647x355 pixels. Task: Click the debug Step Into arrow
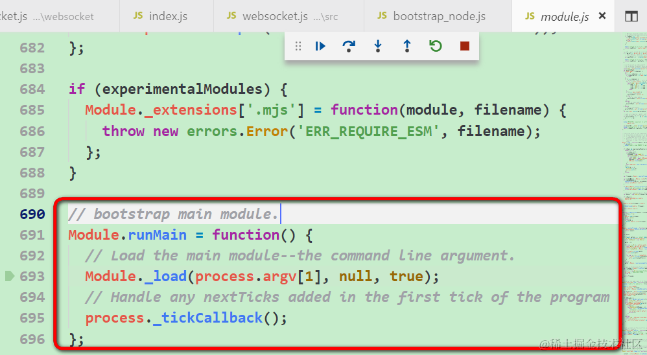point(378,46)
